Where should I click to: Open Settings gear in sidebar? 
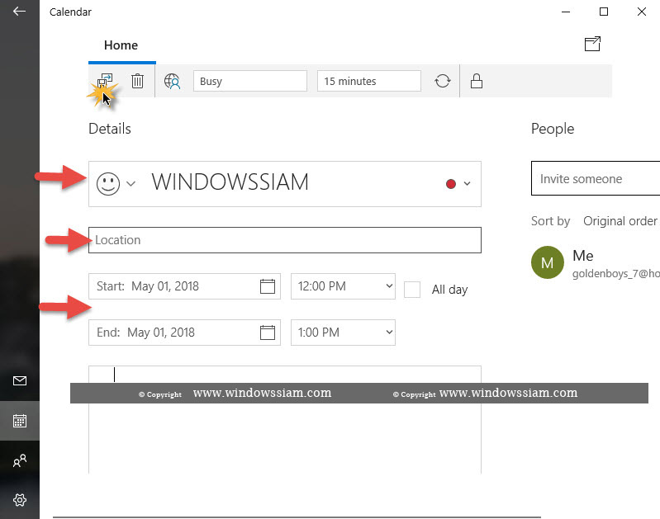20,500
